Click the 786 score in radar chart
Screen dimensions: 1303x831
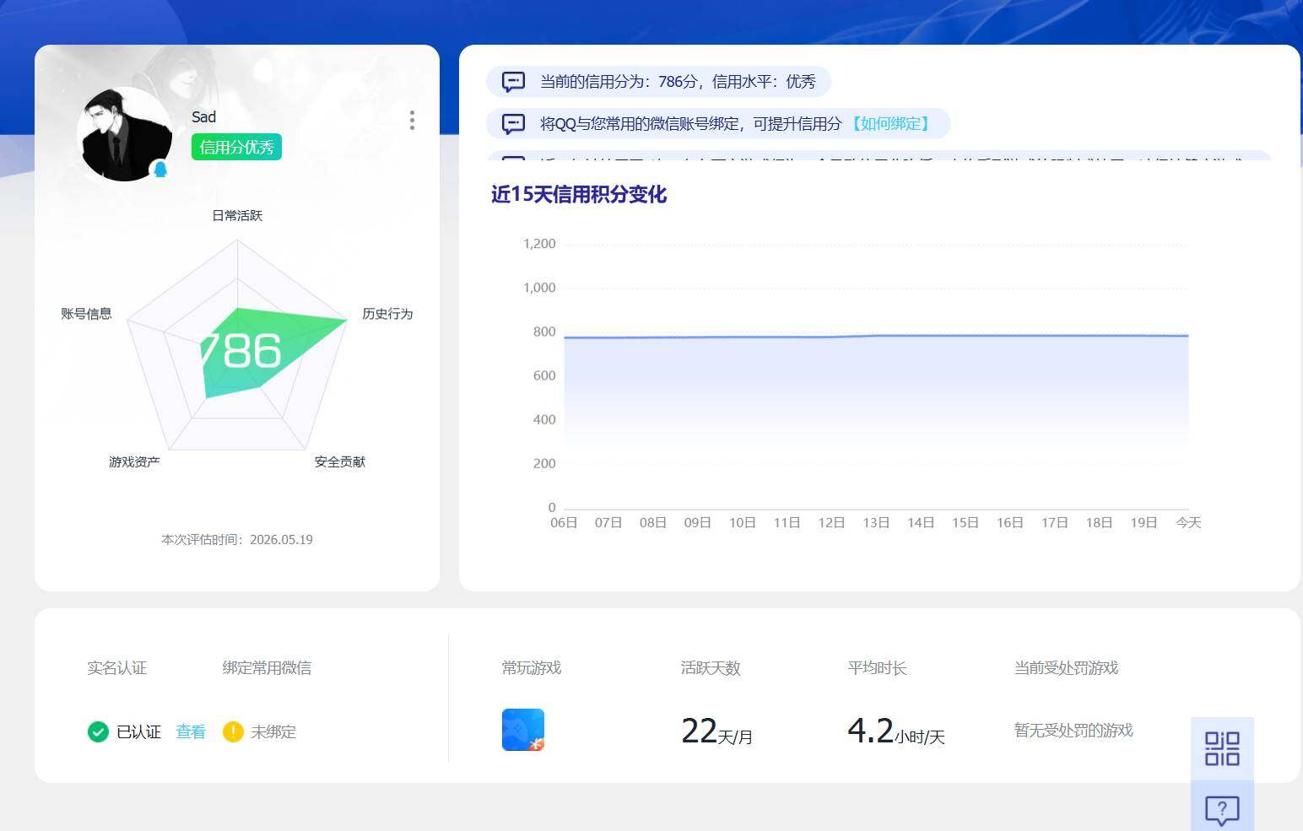241,351
